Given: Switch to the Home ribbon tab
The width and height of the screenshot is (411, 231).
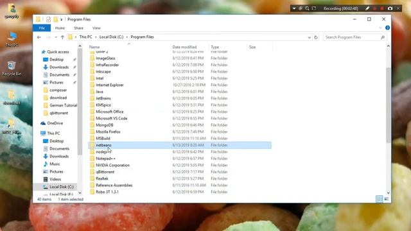Looking at the screenshot, I should click(60, 28).
